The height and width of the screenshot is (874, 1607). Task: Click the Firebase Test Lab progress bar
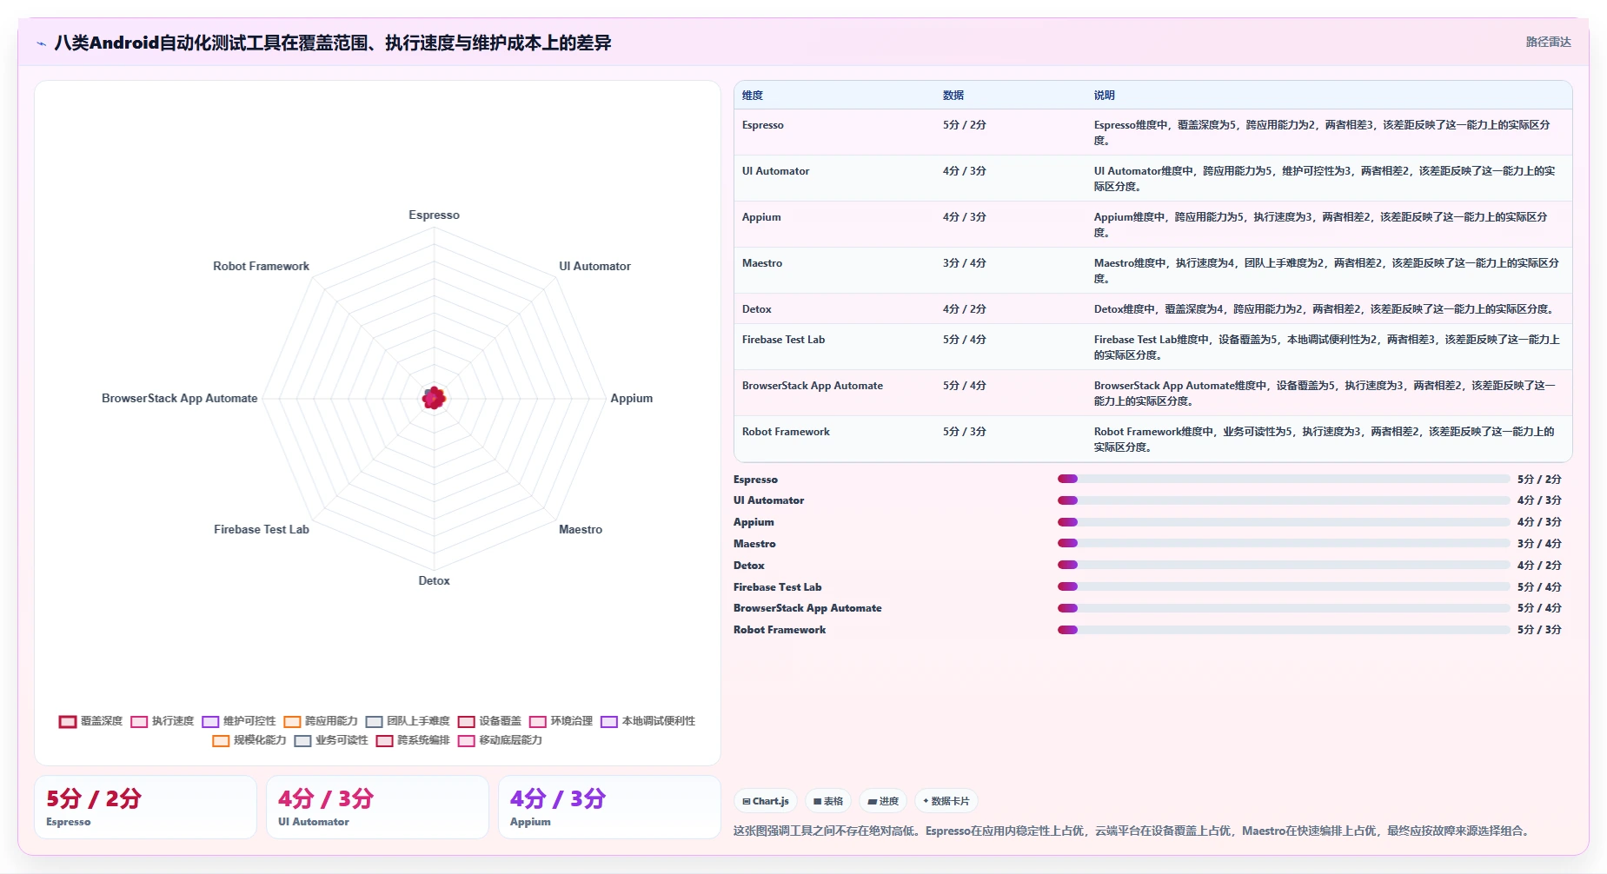pyautogui.click(x=1284, y=586)
